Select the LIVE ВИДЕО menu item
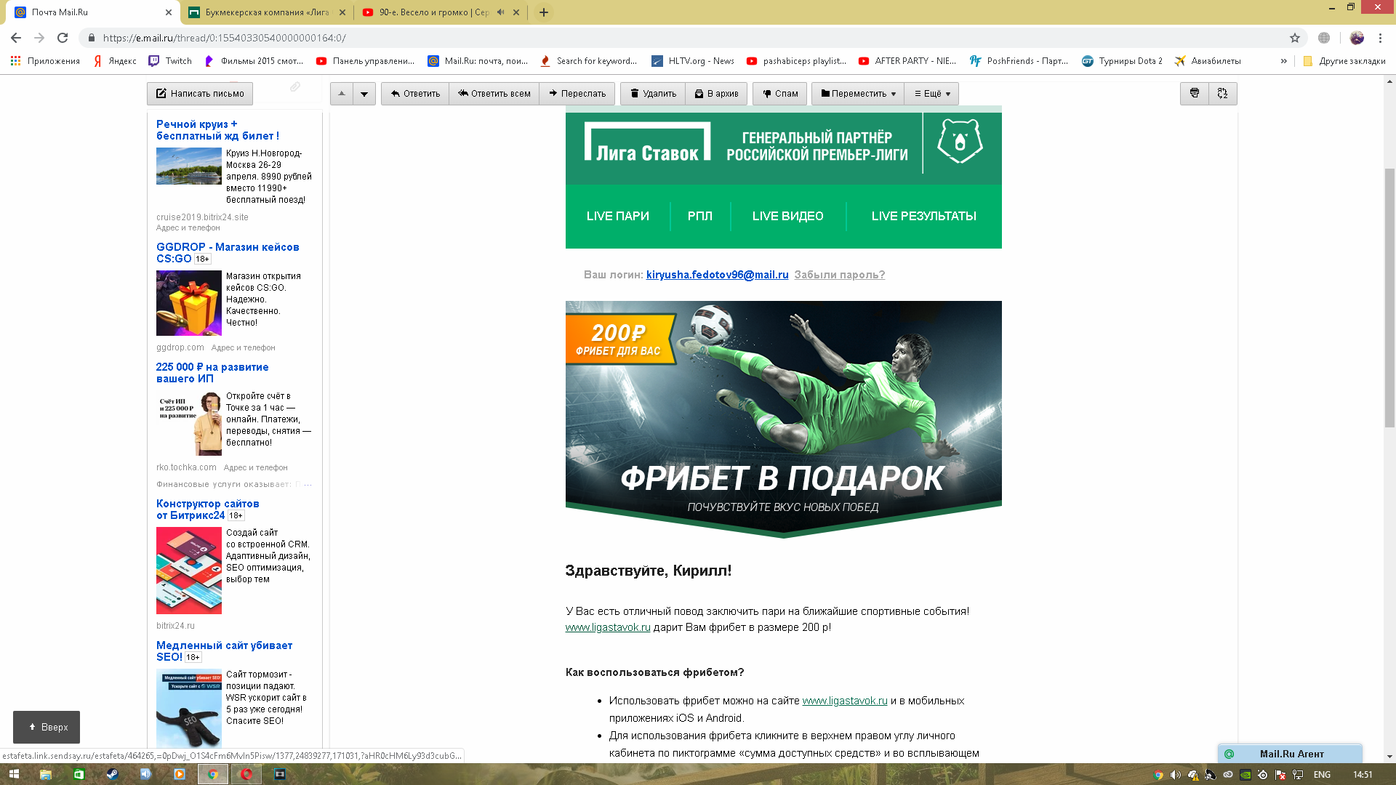 pyautogui.click(x=788, y=217)
